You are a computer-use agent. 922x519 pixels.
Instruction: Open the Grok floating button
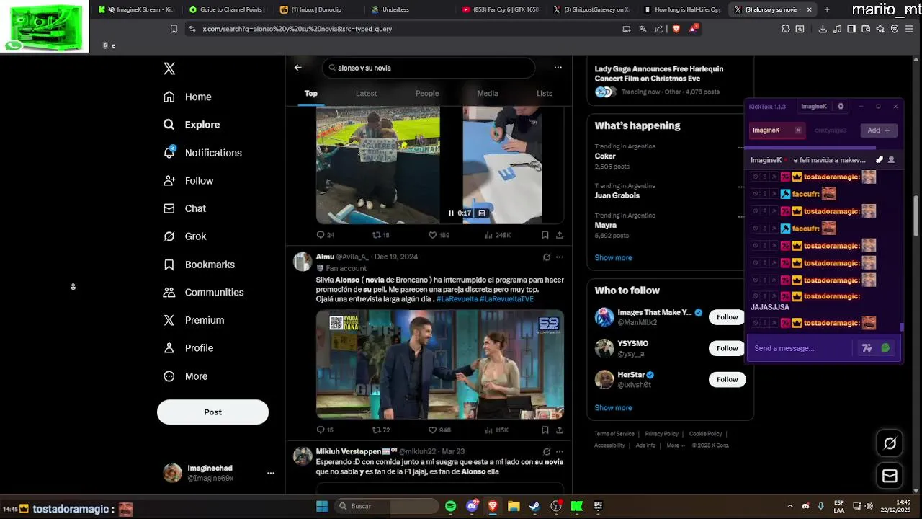890,443
